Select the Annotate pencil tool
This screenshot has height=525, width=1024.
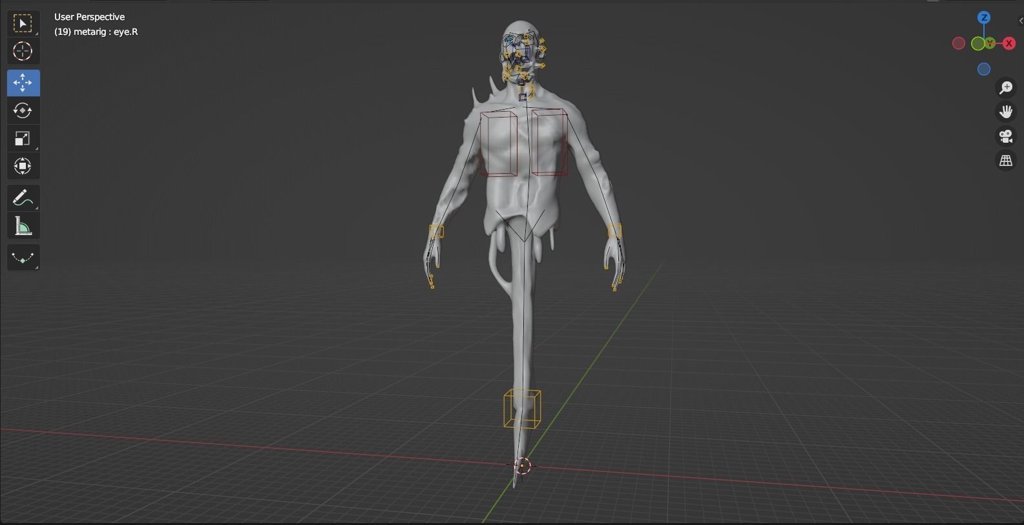[23, 198]
